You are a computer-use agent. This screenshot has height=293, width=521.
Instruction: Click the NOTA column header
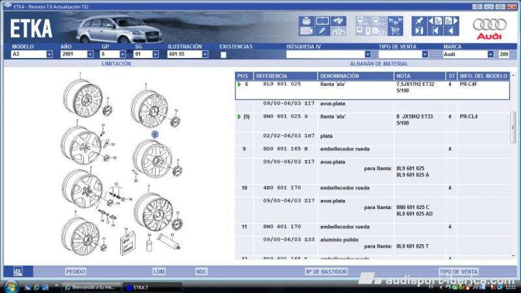[x=419, y=76]
